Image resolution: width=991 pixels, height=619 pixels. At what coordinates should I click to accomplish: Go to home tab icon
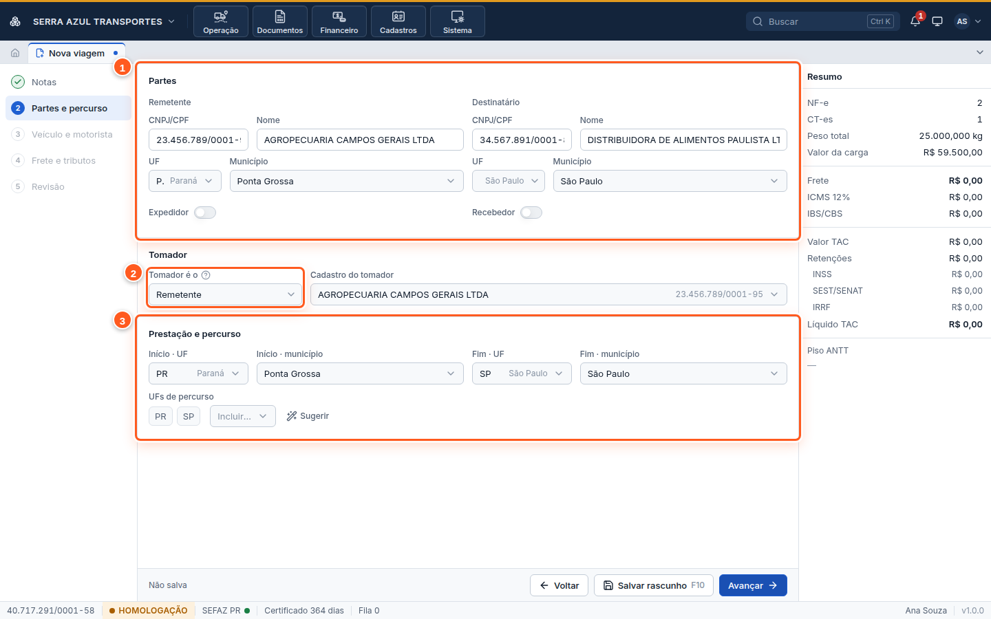pos(15,53)
